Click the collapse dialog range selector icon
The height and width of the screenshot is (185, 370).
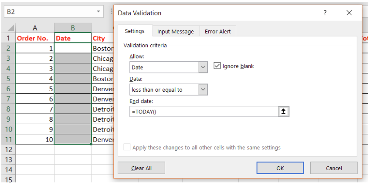pos(283,112)
